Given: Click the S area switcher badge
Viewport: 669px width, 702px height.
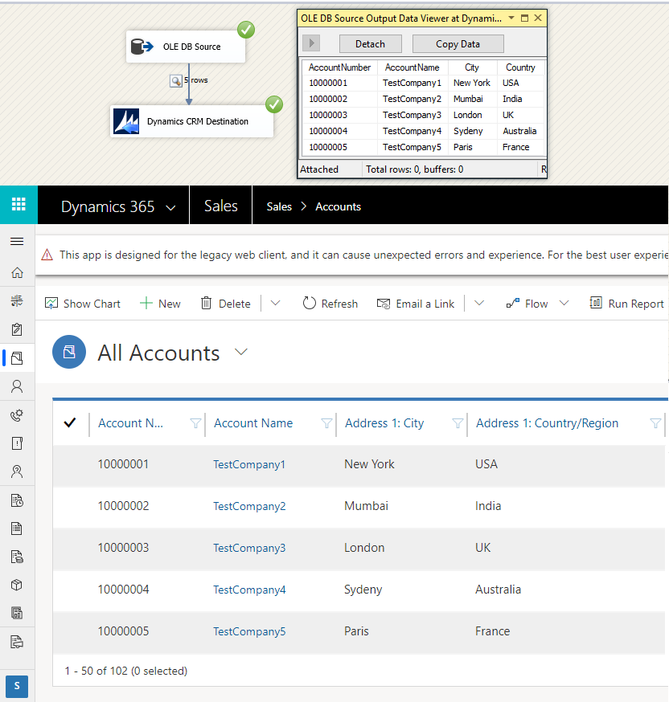Looking at the screenshot, I should coord(17,686).
